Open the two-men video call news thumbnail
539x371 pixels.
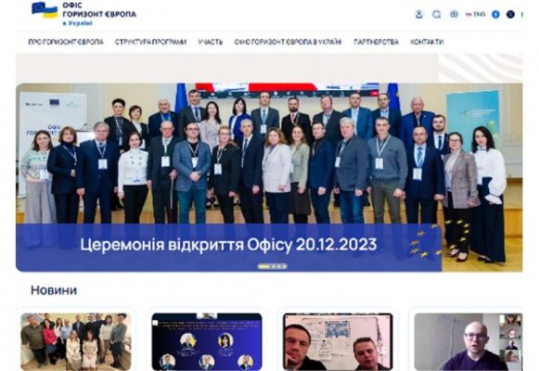point(338,342)
